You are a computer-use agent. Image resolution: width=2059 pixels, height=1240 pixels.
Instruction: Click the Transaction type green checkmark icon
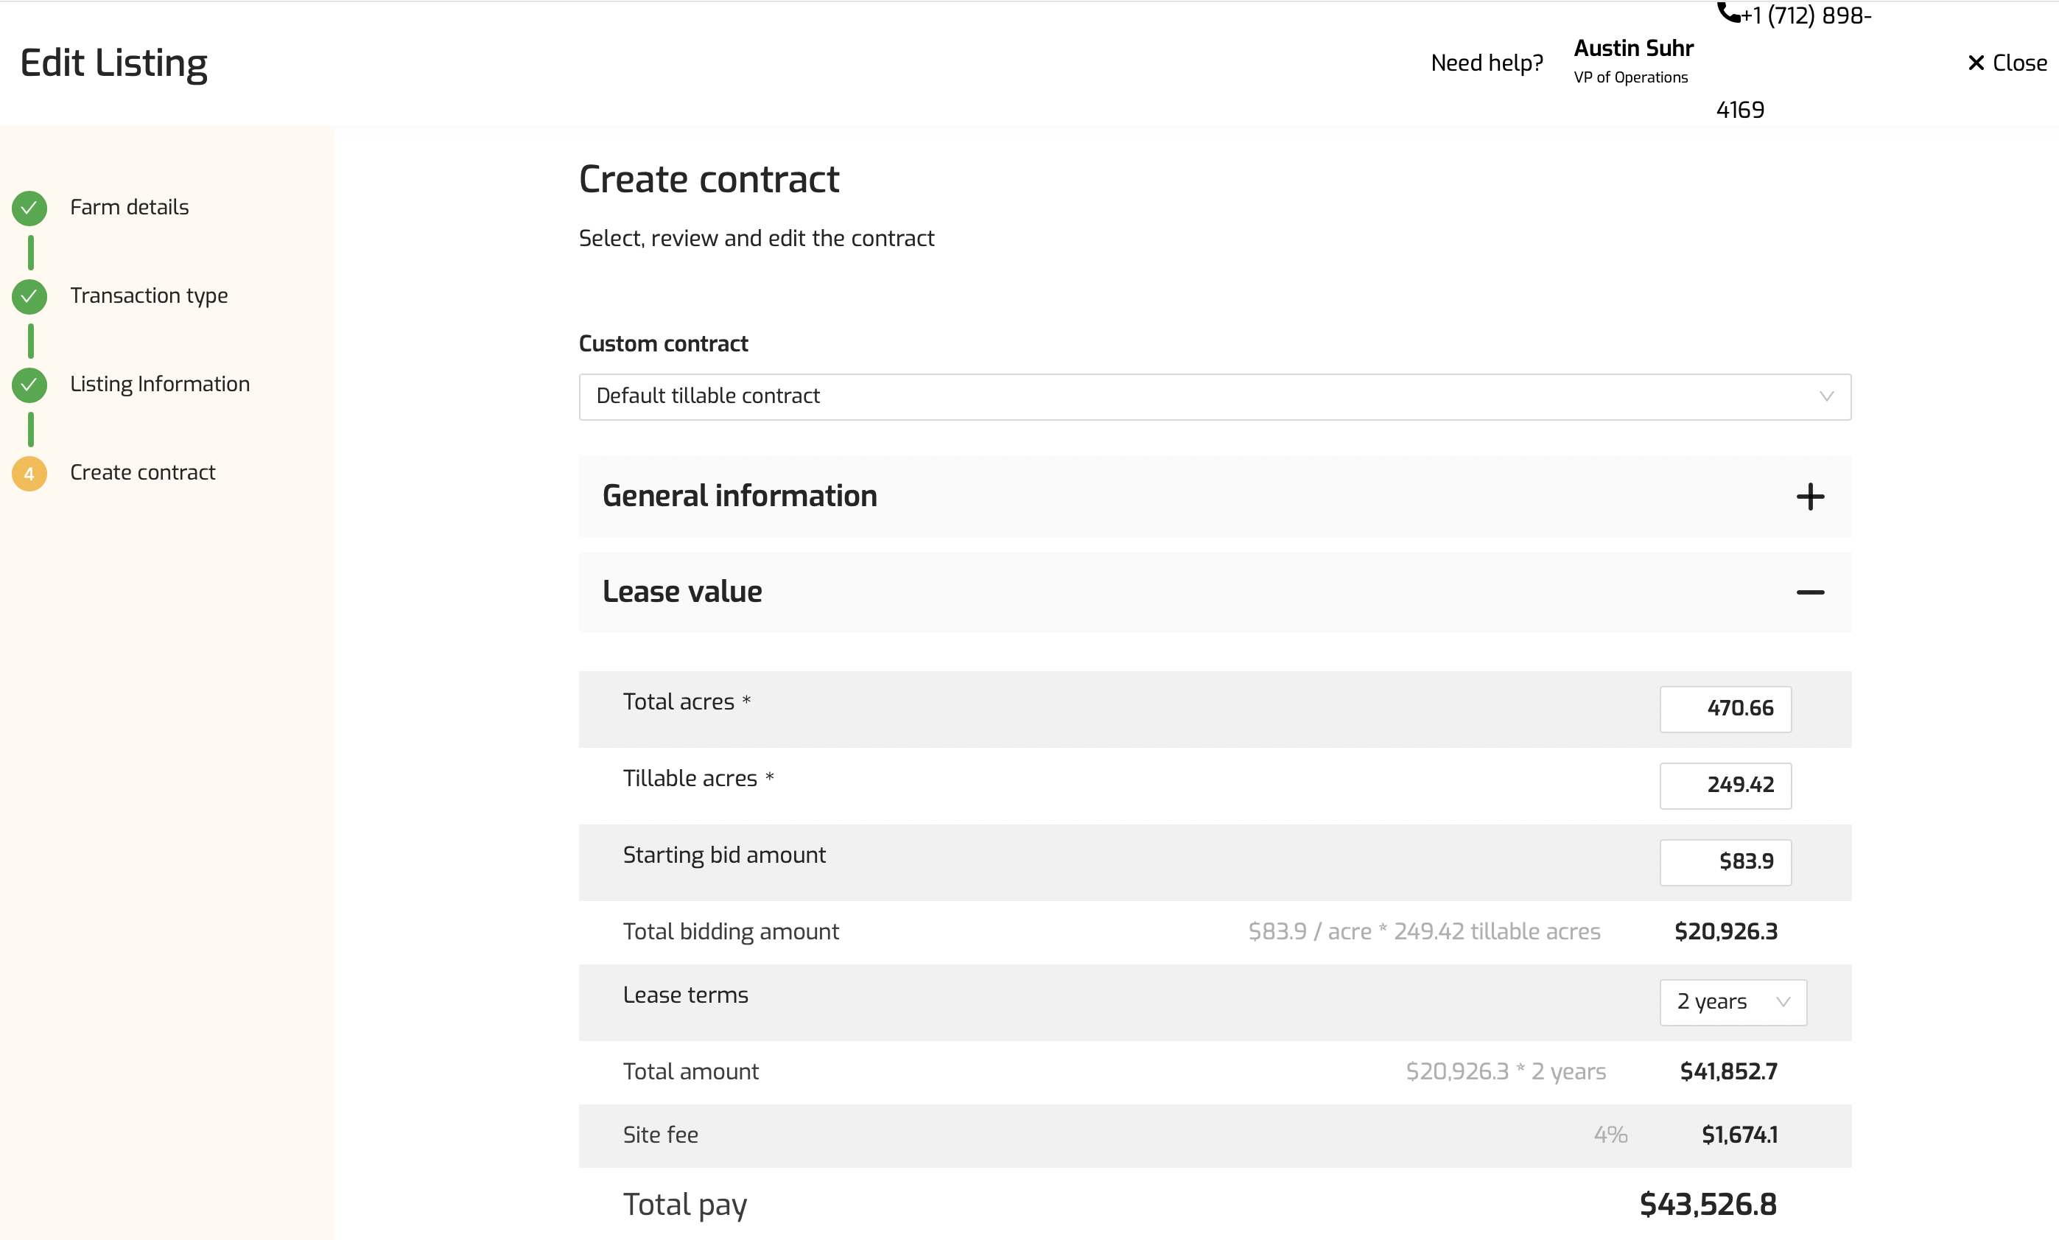[29, 295]
